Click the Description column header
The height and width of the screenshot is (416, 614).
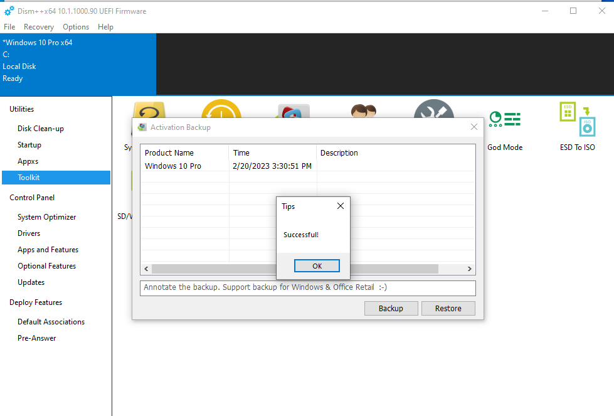pyautogui.click(x=396, y=152)
